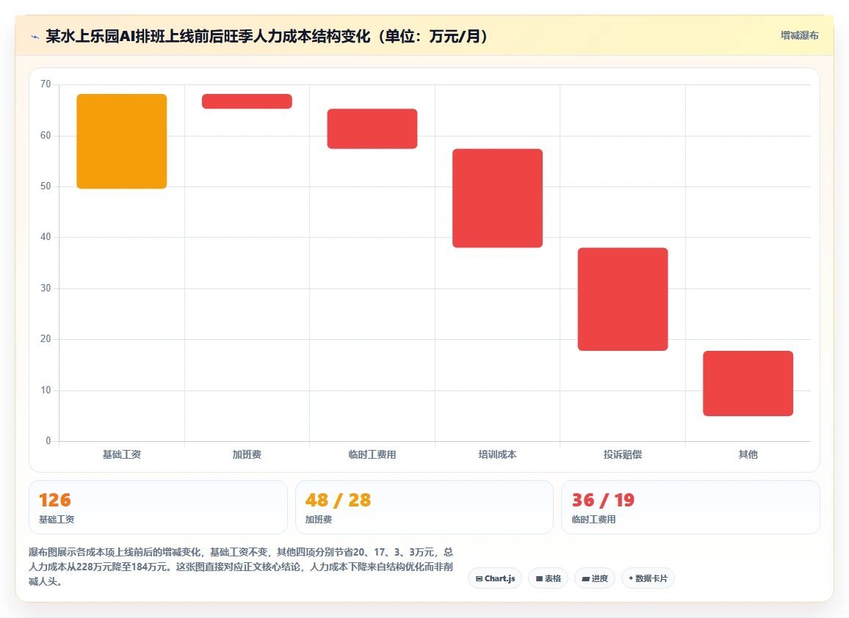Click the y-axis value 10

tap(46, 390)
